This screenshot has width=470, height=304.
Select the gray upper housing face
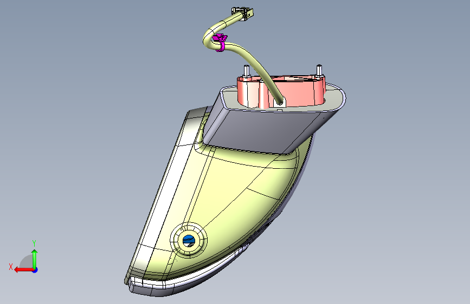click(258, 131)
